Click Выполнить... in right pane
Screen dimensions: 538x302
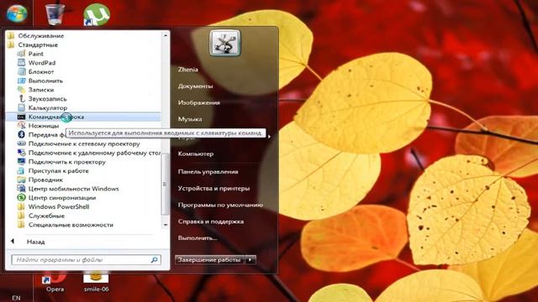[198, 238]
